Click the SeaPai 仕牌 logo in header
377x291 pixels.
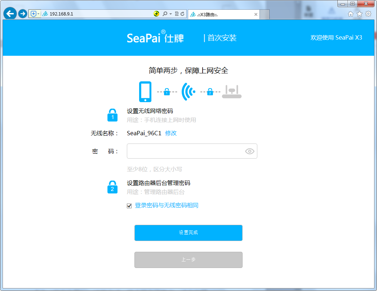point(155,37)
